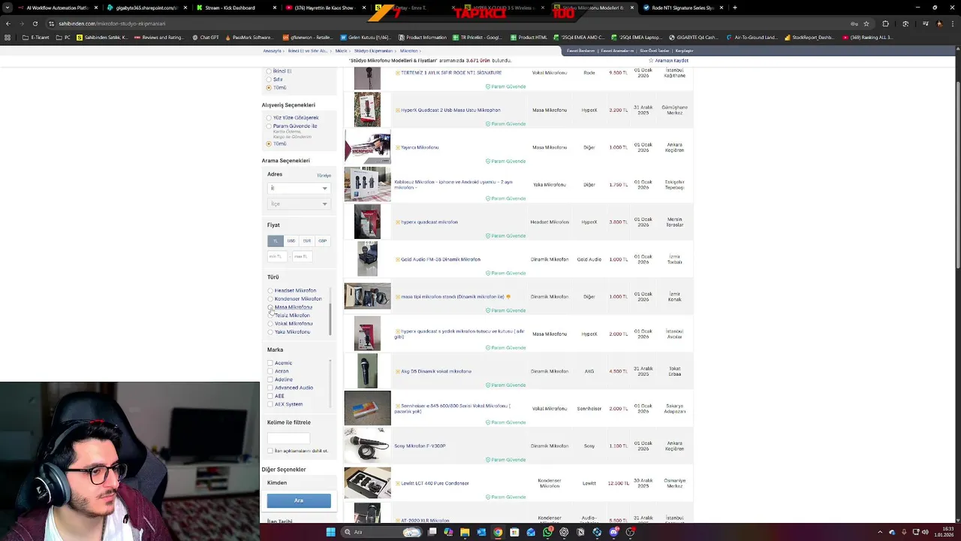Open Sennheiser e 845 listing thumbnail
This screenshot has width=961, height=541.
pos(367,409)
